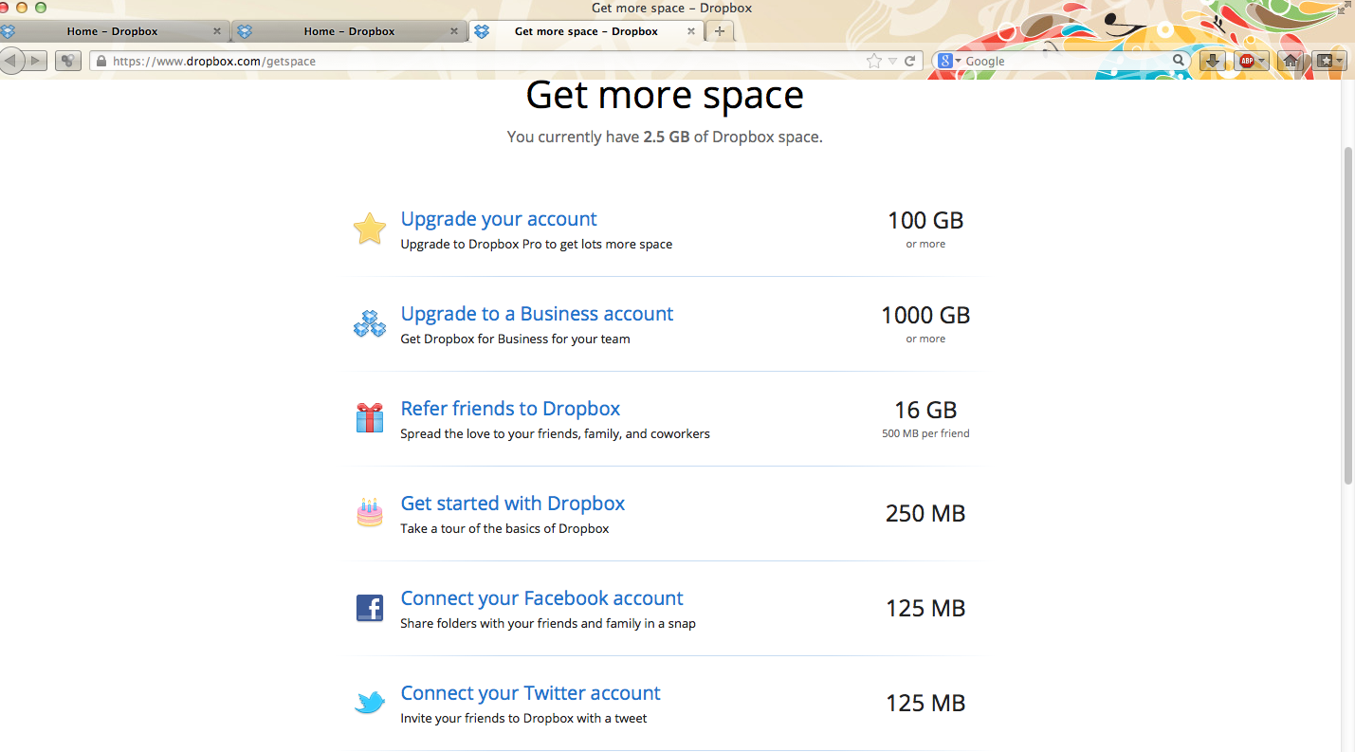Open a new browser tab
The height and width of the screenshot is (752, 1355).
click(x=720, y=31)
